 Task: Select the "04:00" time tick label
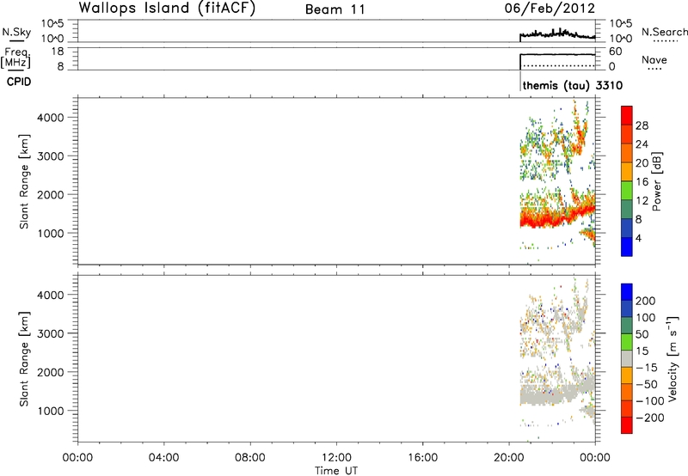(x=163, y=458)
